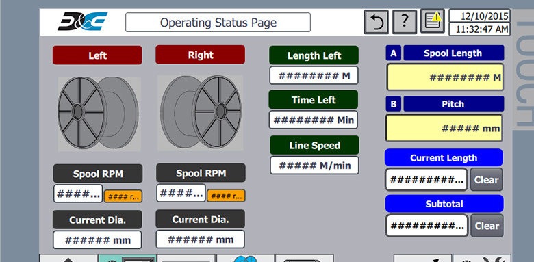The image size is (534, 262).
Task: Click the back arrow icon
Action: (x=377, y=22)
